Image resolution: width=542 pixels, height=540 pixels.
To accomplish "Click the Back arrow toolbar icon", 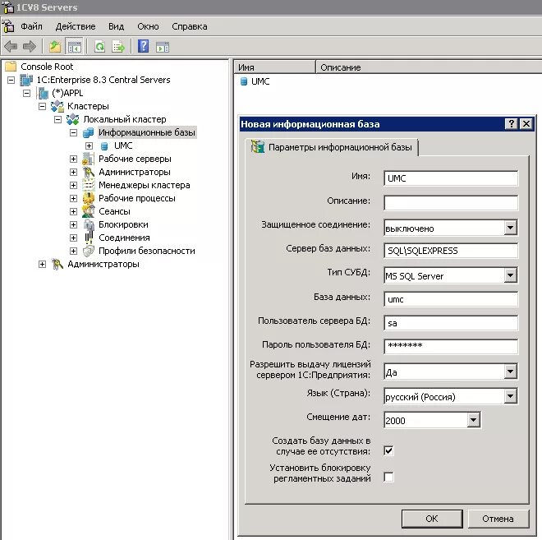I will coord(11,46).
